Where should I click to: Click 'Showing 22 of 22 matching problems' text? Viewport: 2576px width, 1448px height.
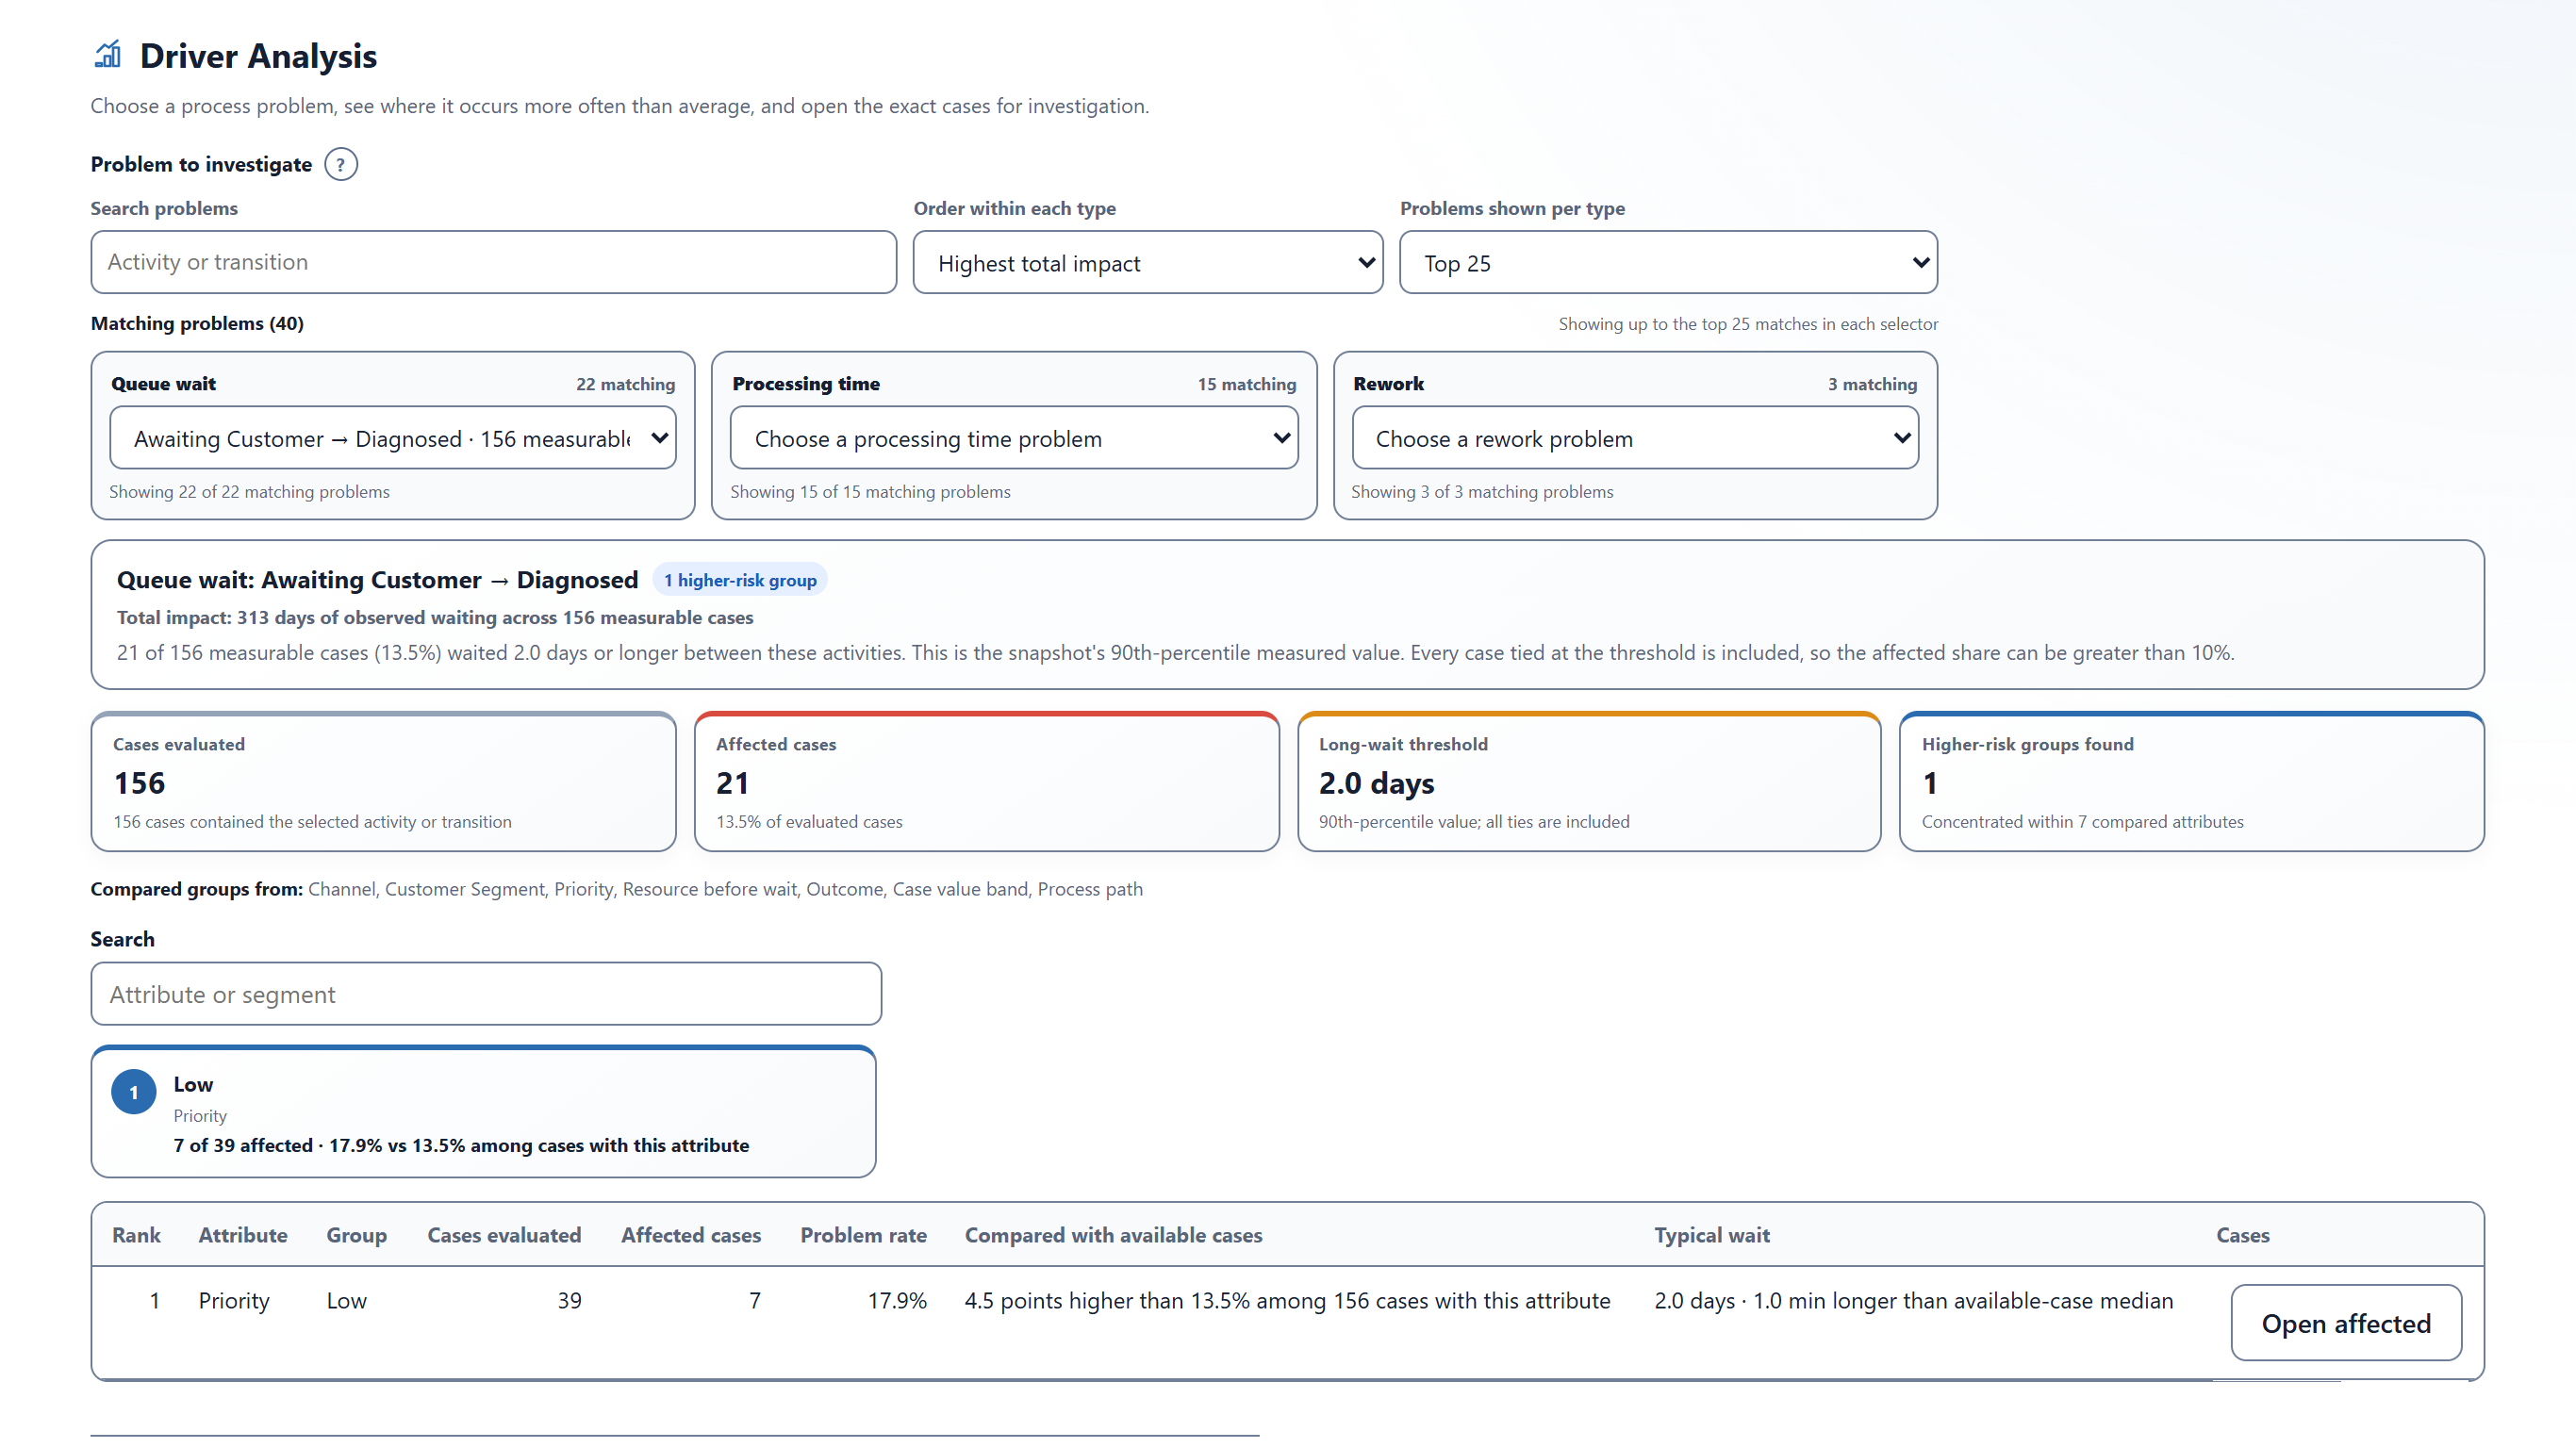pos(249,491)
